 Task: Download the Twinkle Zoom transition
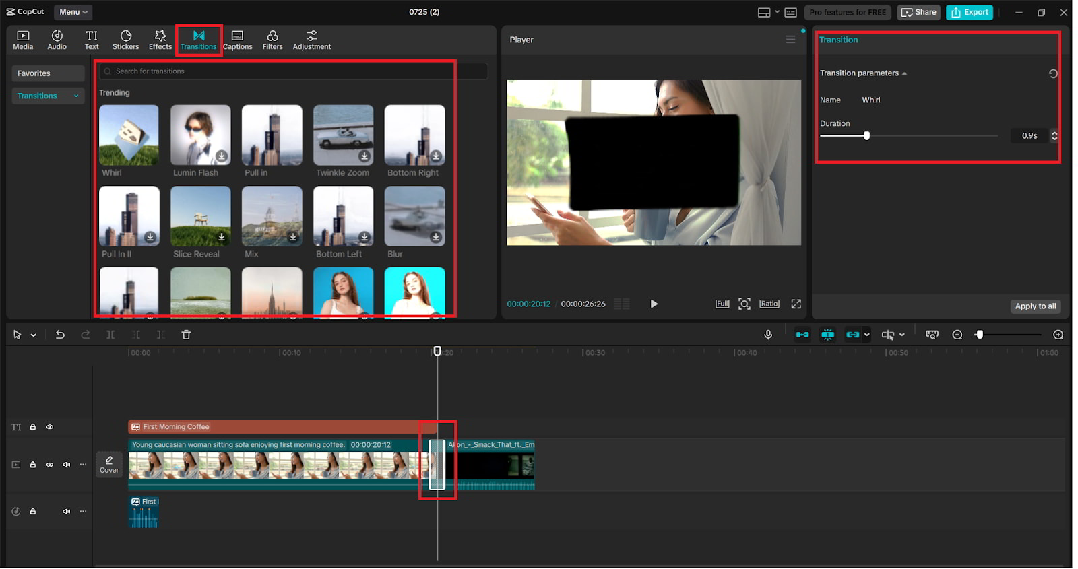(364, 156)
